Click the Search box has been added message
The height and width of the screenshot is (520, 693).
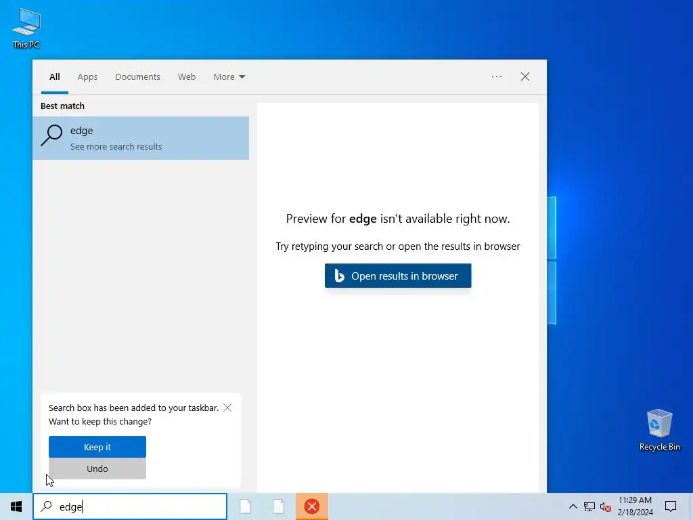(133, 415)
